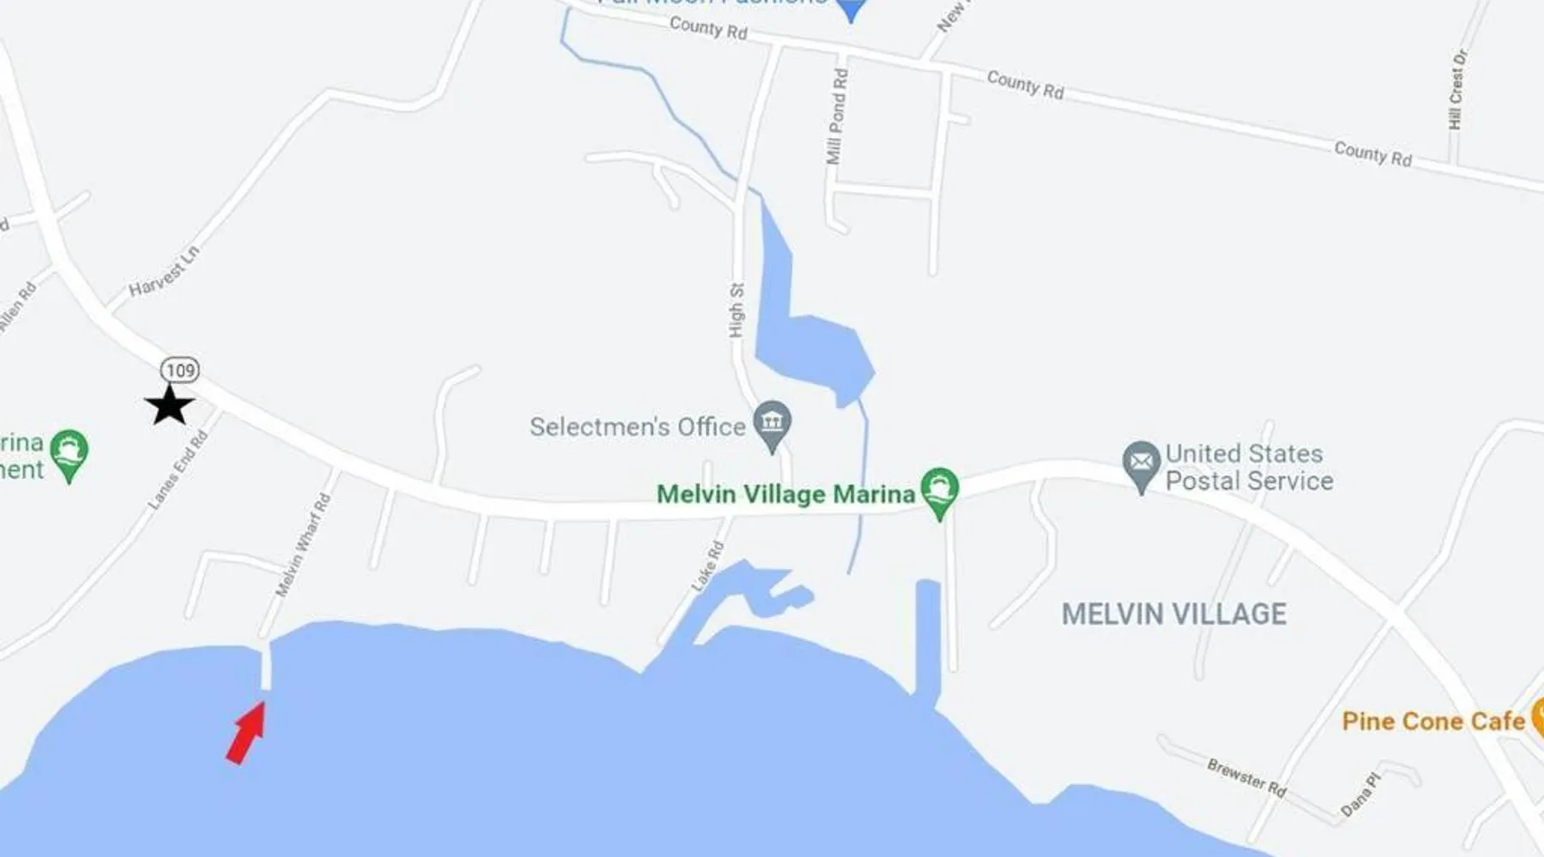Select the Selectmen's Office government building pin
The height and width of the screenshot is (857, 1544).
tap(772, 426)
